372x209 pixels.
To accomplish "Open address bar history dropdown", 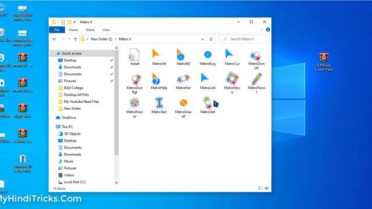I will [x=202, y=39].
